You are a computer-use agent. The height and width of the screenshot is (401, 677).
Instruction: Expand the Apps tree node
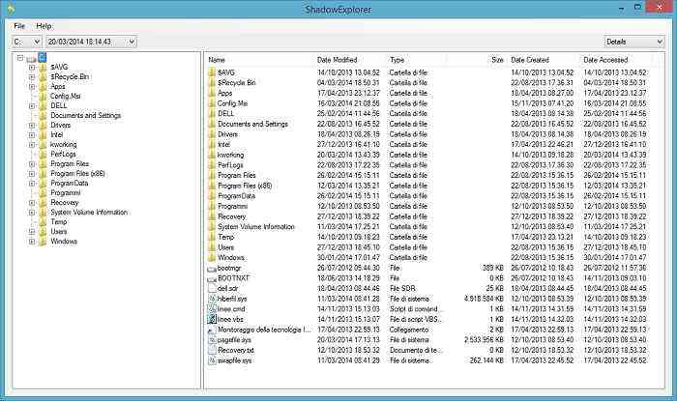click(32, 87)
